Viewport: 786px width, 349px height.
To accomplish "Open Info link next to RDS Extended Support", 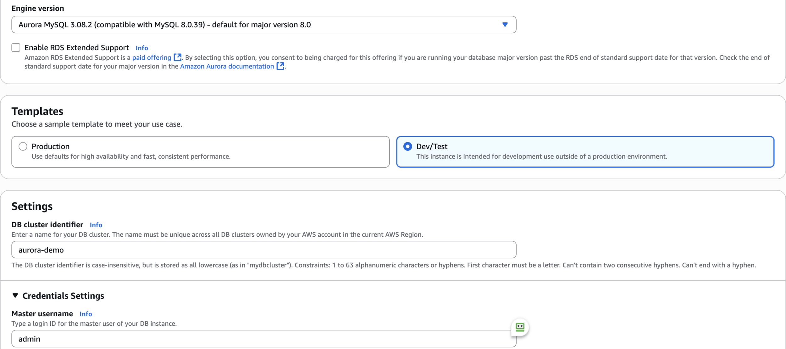I will pyautogui.click(x=142, y=48).
